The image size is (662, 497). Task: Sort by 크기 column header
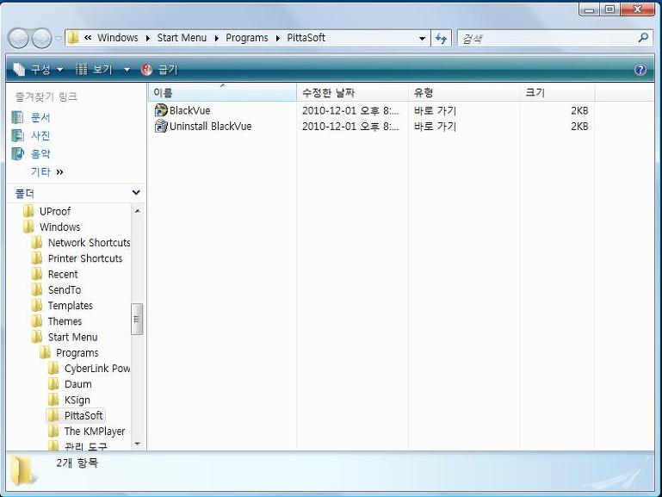click(557, 92)
